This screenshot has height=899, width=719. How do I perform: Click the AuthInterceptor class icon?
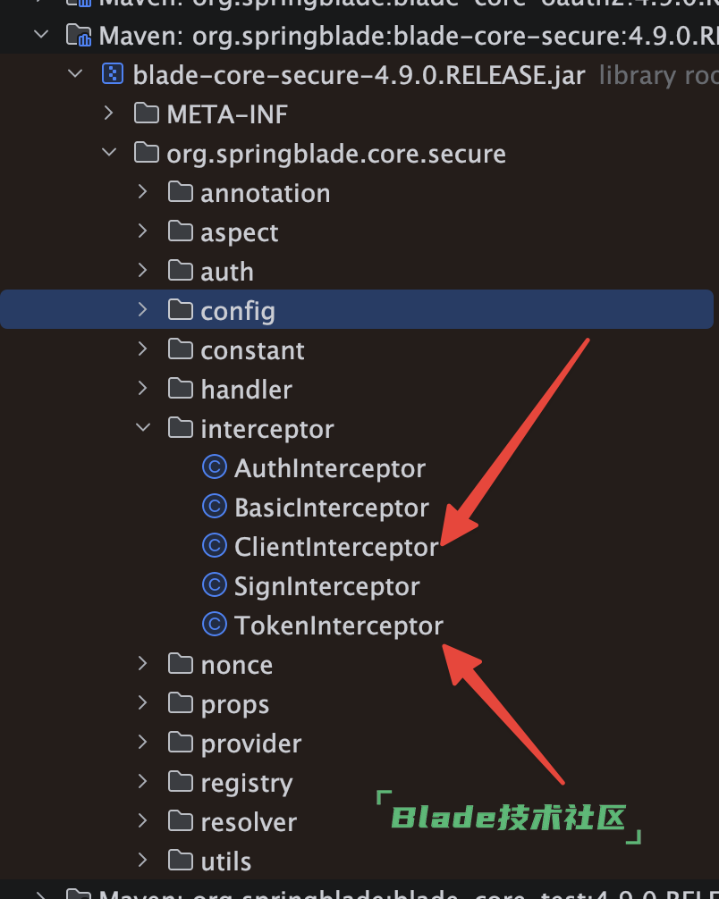click(x=215, y=467)
